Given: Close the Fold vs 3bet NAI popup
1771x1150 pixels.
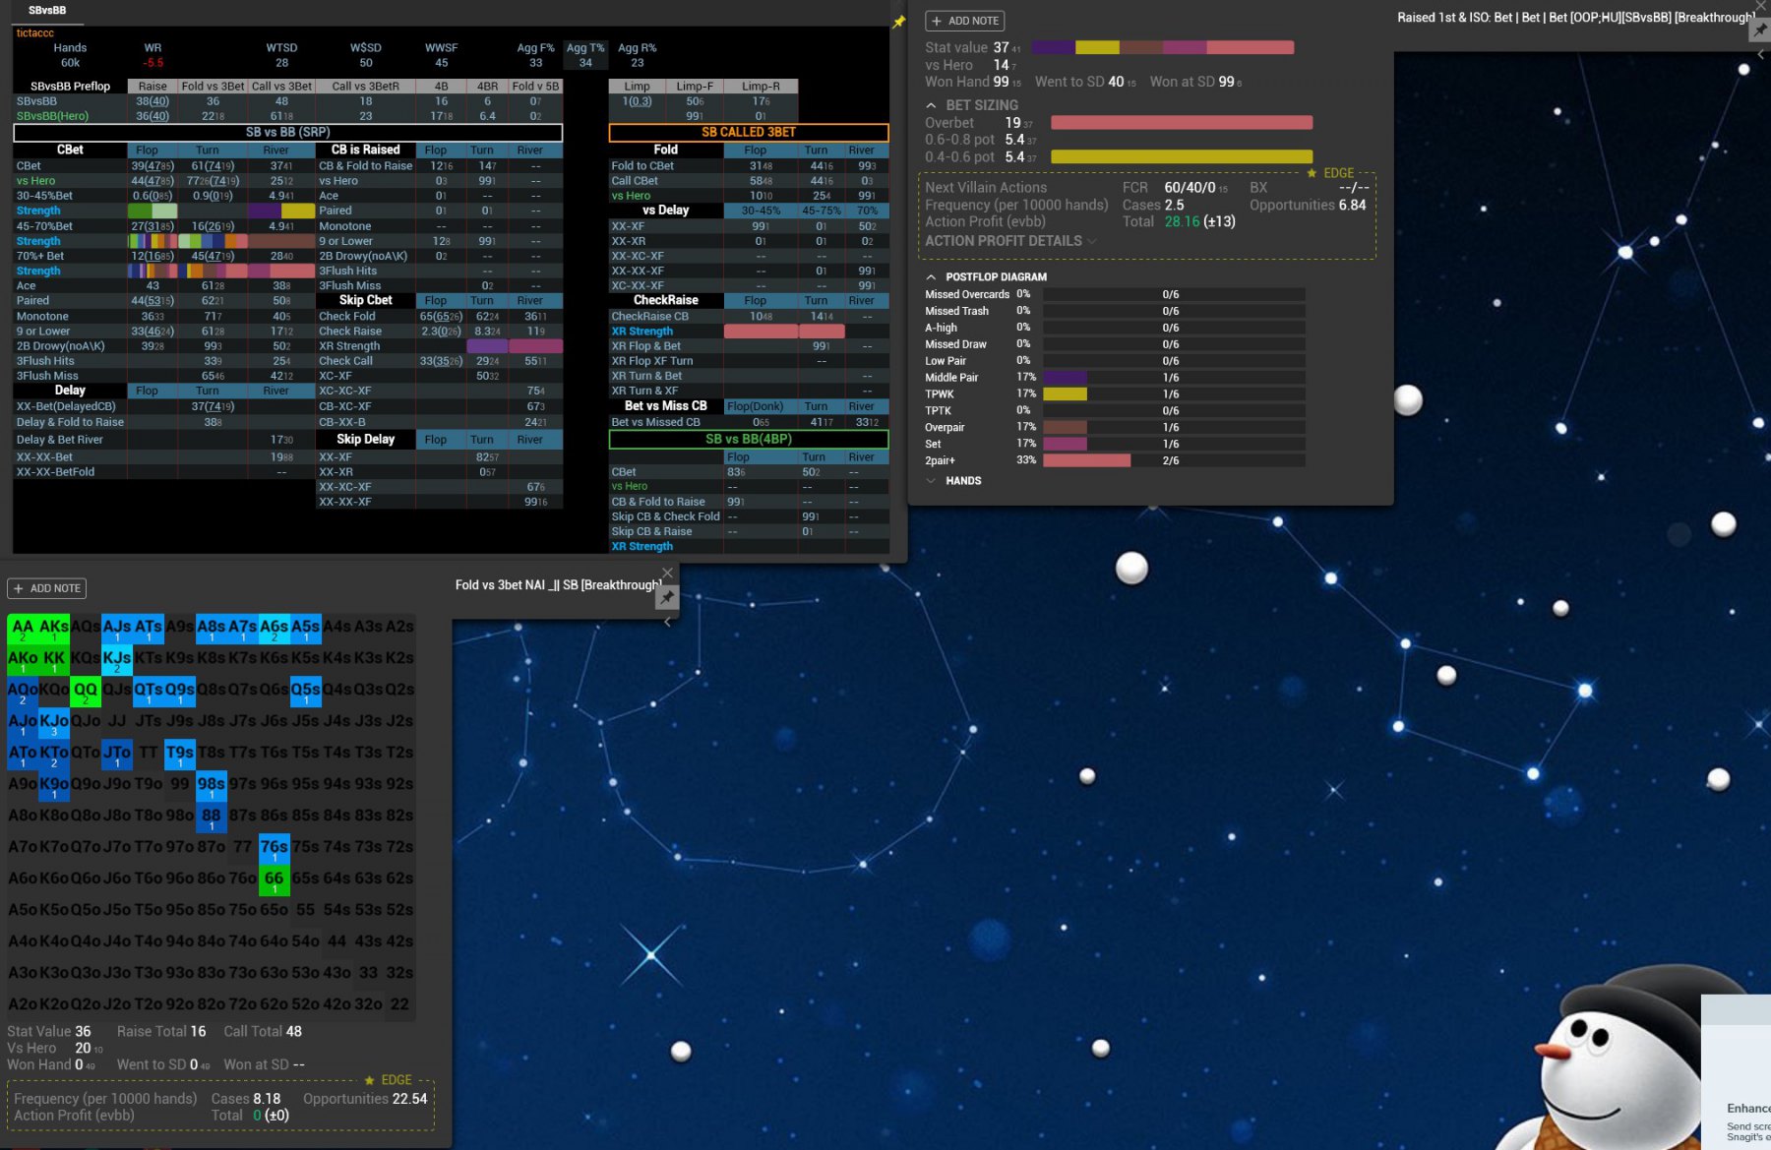Looking at the screenshot, I should [x=667, y=574].
